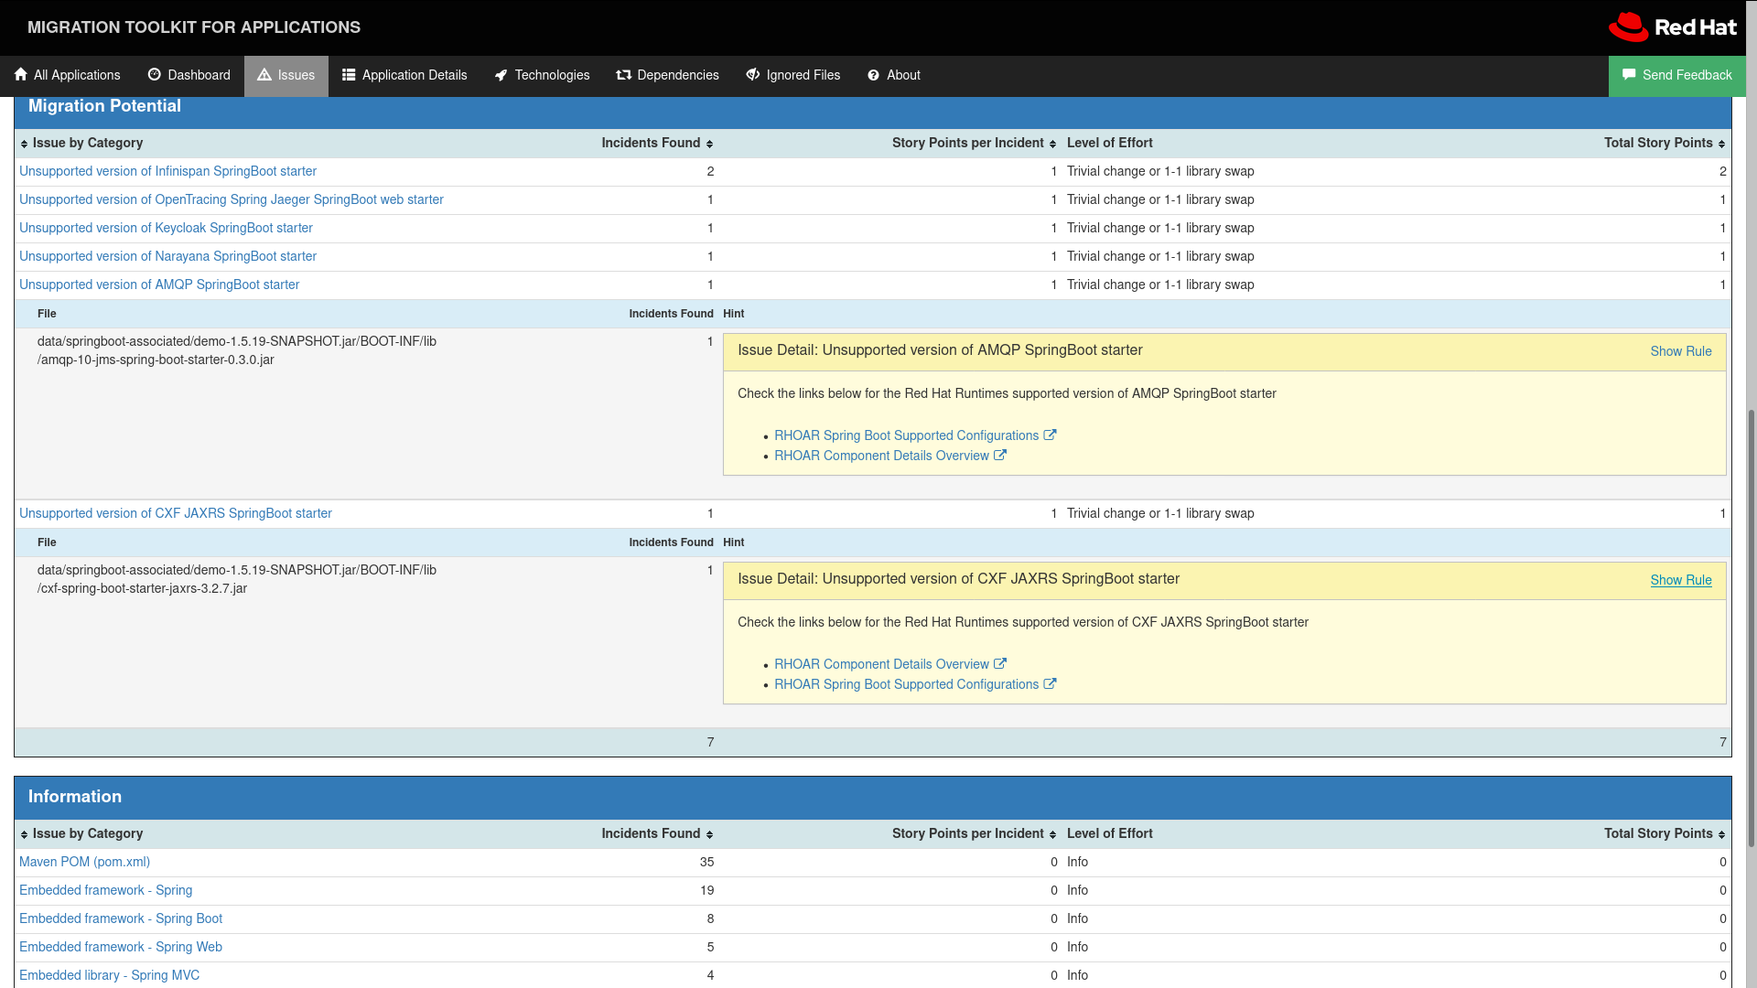Collapse the AMQP SpringBoot starter issue row
The width and height of the screenshot is (1757, 988).
tap(159, 285)
